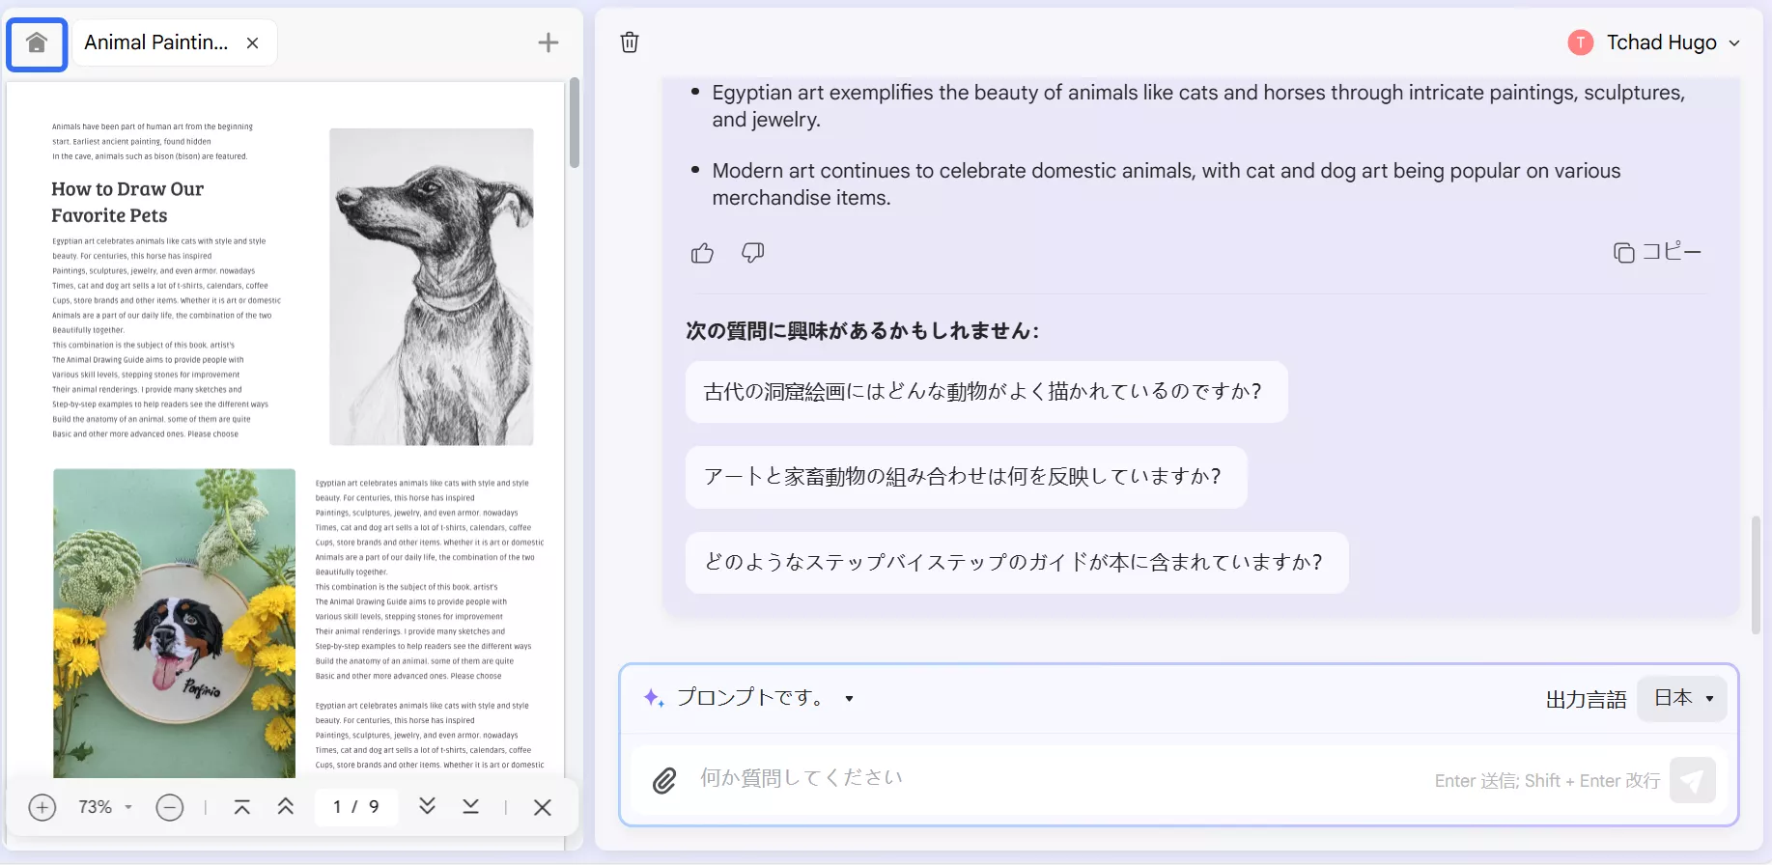Copy the response with コピー button
Image resolution: width=1772 pixels, height=865 pixels.
coord(1657,252)
